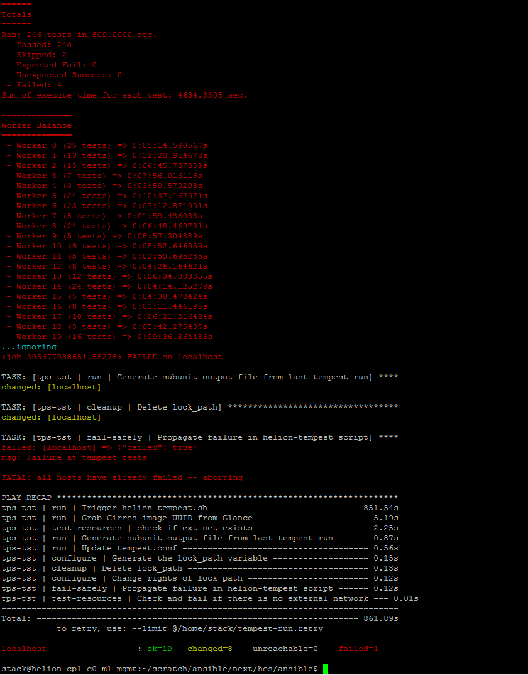Click the 'Failed: 4' line
528x675 pixels.
[x=34, y=85]
